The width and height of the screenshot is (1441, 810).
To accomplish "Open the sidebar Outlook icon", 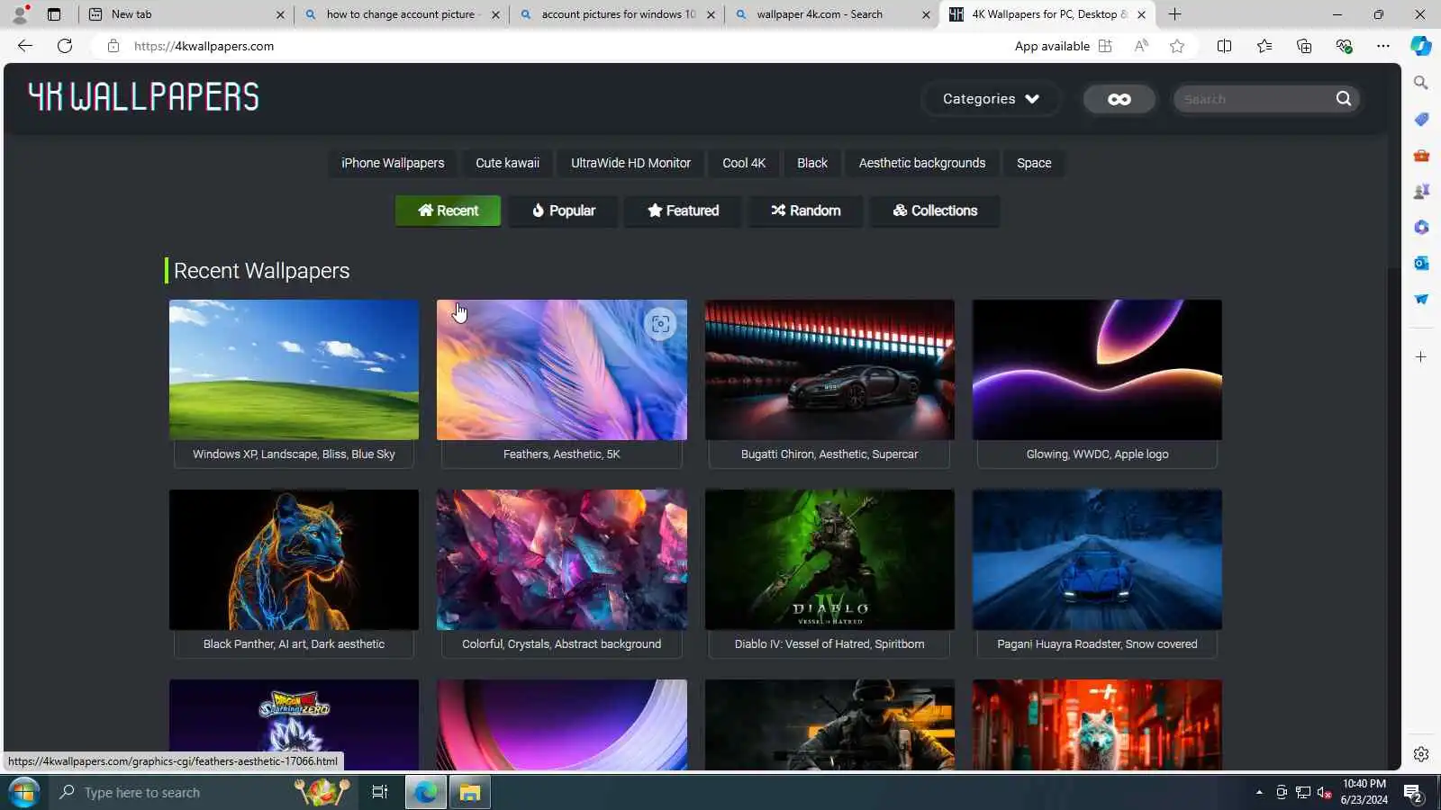I will pos(1421,263).
